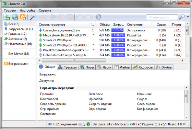Switch to the Скорость tab

(143, 67)
